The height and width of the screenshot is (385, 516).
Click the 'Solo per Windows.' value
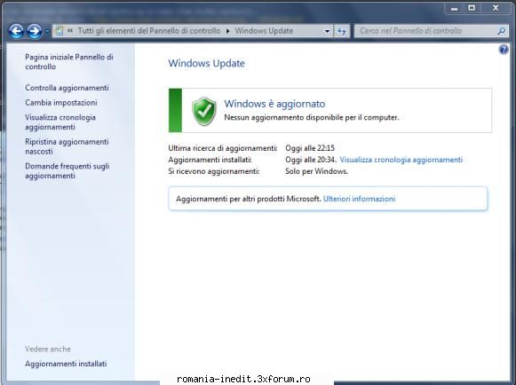click(x=316, y=171)
